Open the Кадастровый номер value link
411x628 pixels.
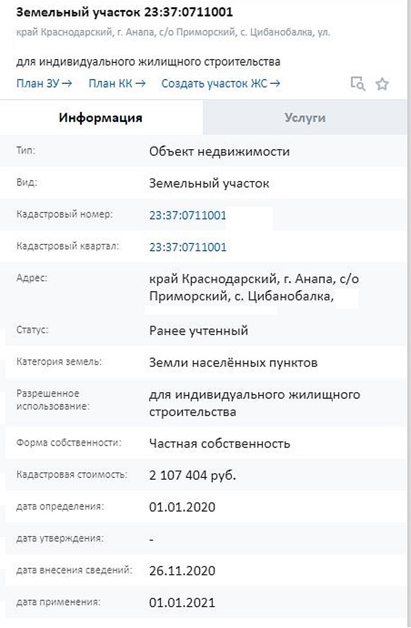(x=188, y=215)
